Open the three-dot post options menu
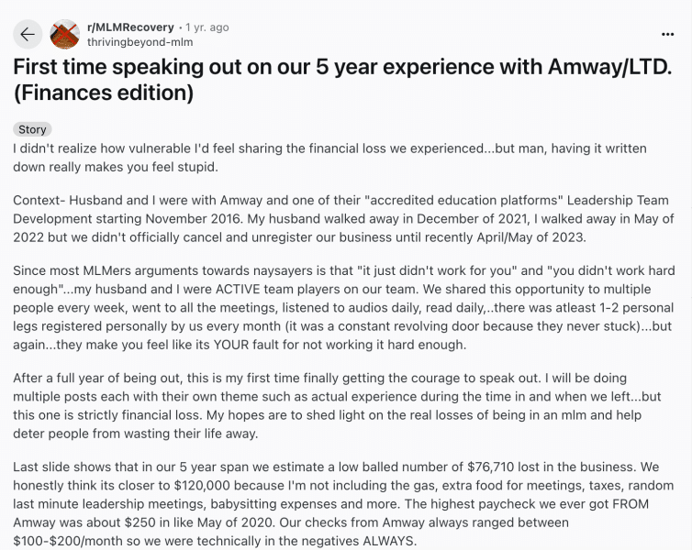The width and height of the screenshot is (692, 550). point(668,34)
